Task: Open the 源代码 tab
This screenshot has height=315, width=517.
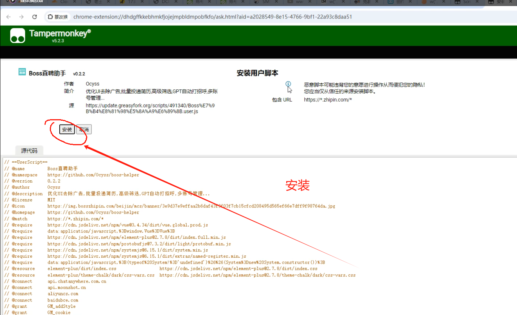Action: point(29,151)
